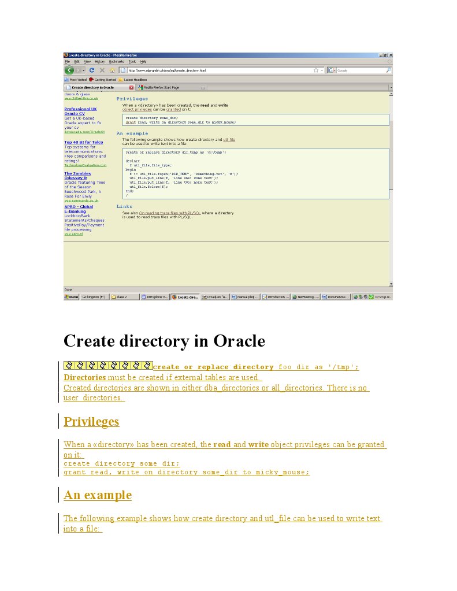The width and height of the screenshot is (457, 591).
Task: Switch to Mozilla Firefox Start Page tab
Action: (x=161, y=87)
